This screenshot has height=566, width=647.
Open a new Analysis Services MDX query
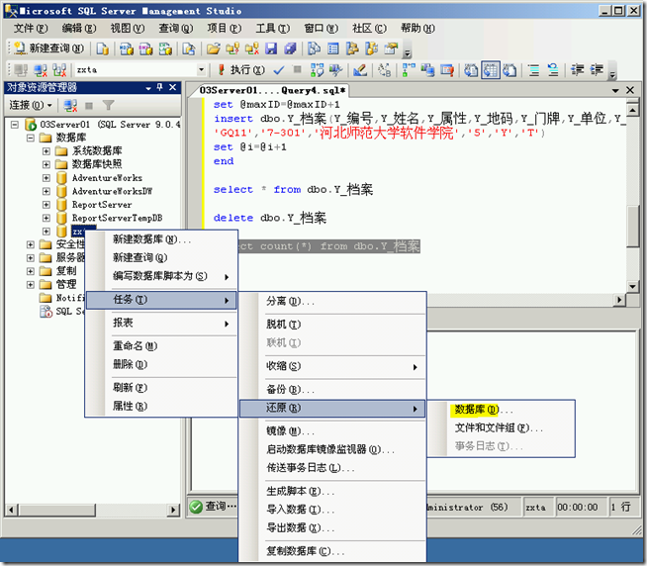(x=127, y=48)
